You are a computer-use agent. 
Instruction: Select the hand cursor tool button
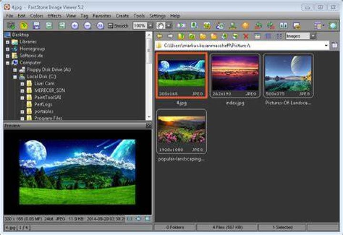[x=161, y=26]
